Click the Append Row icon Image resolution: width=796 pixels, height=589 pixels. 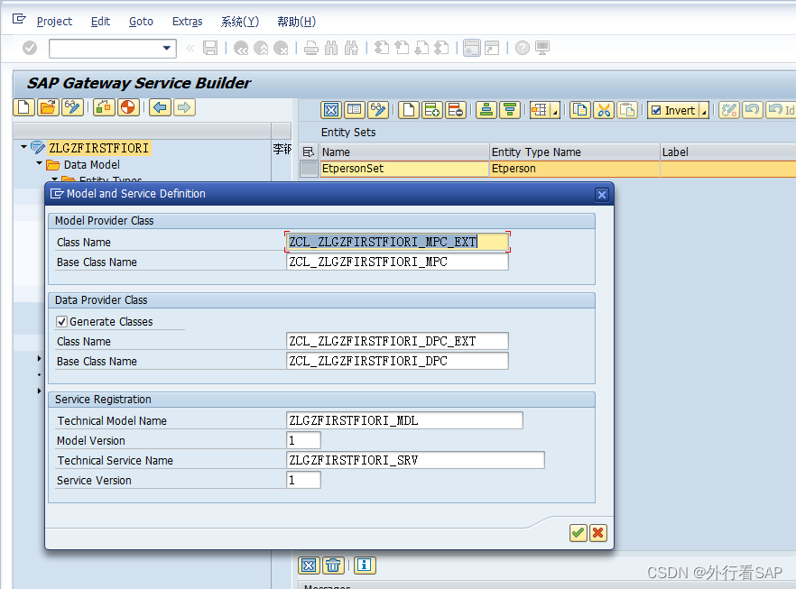(432, 110)
